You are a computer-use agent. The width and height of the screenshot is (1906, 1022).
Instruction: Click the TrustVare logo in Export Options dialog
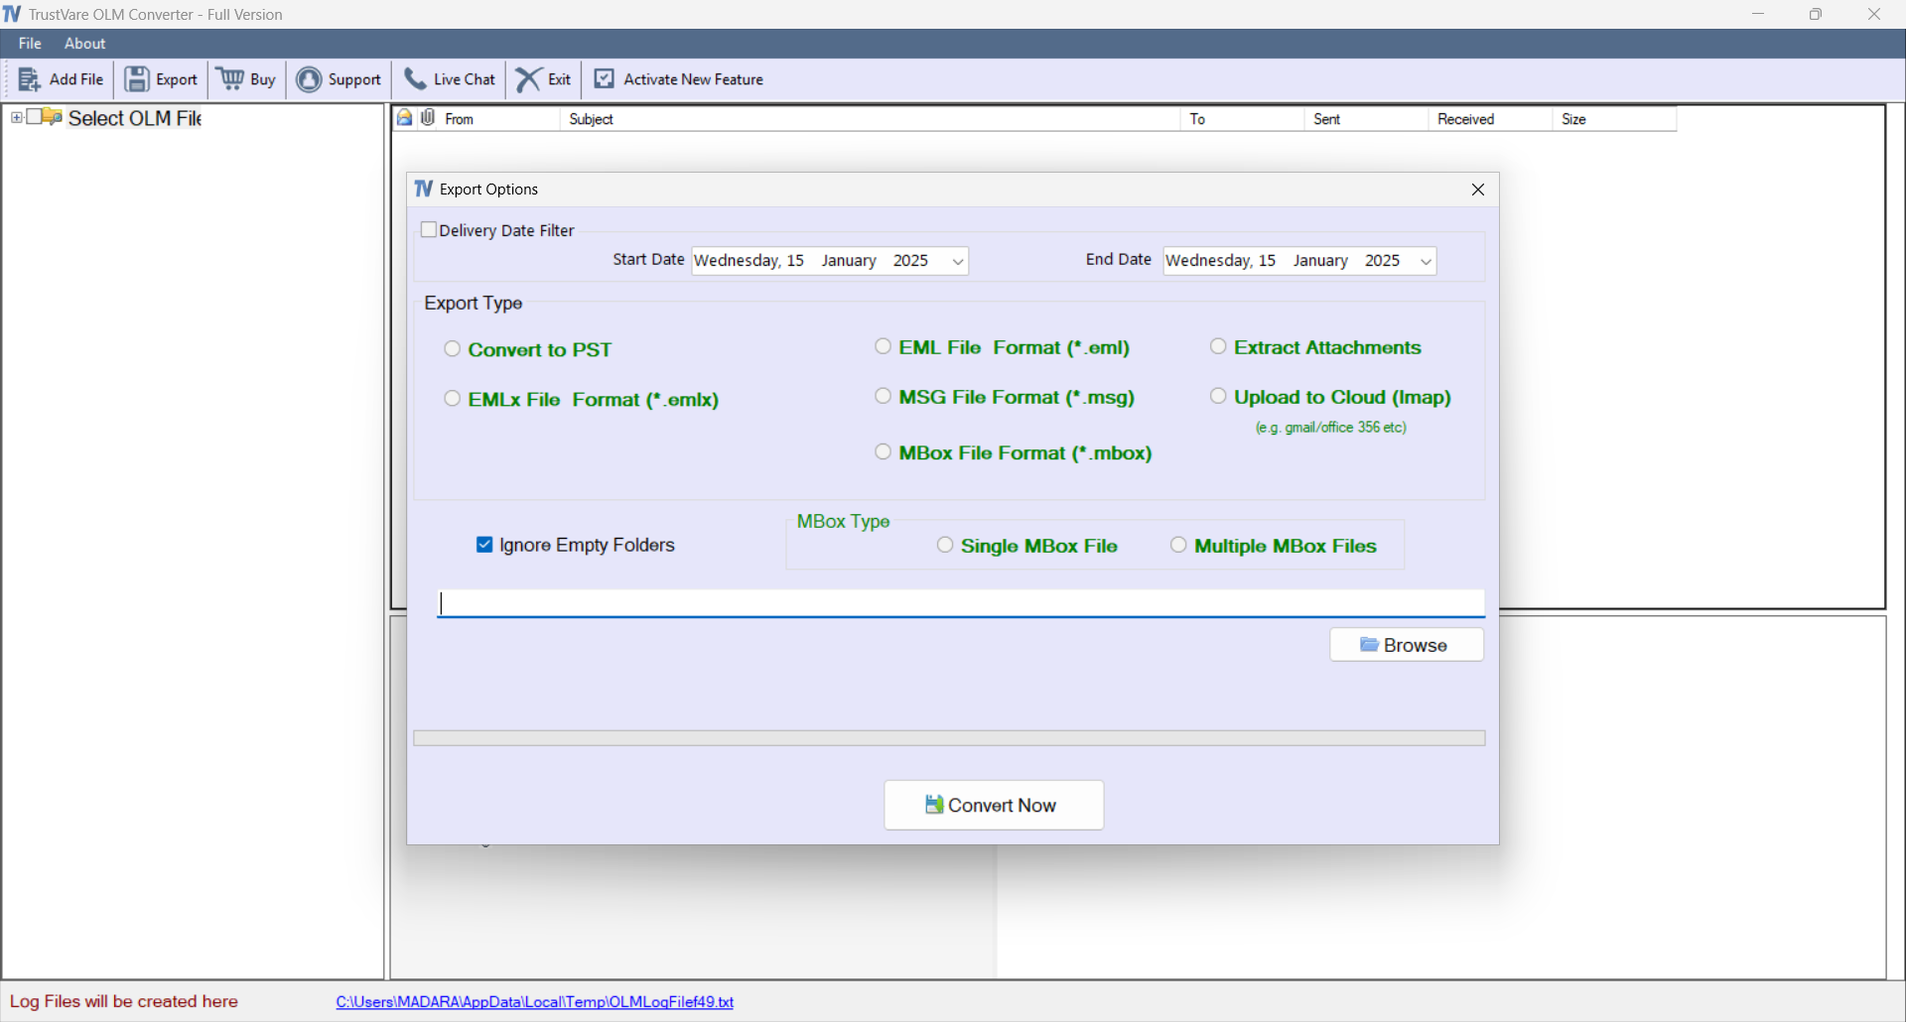pyautogui.click(x=424, y=189)
